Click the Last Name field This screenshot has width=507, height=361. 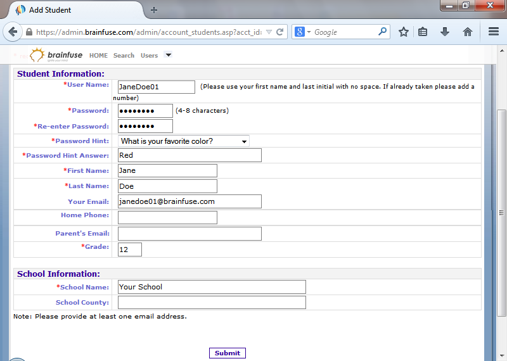click(167, 186)
